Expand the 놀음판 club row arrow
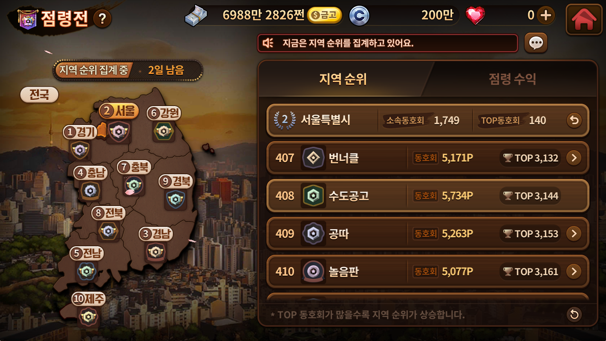This screenshot has width=606, height=341. [574, 271]
